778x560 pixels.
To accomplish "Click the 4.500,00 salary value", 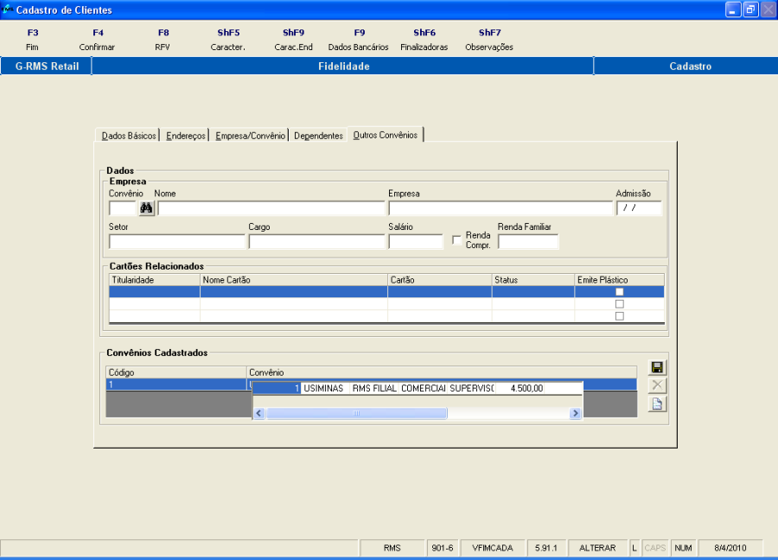I will tap(520, 388).
